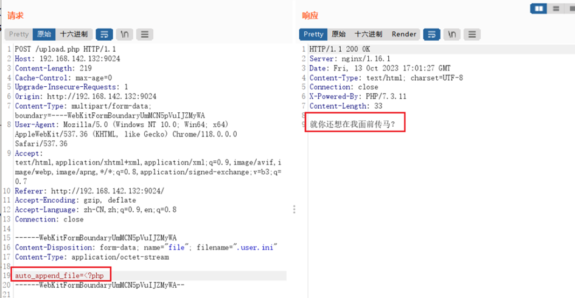This screenshot has height=298, width=575.
Task: Select side-by-side split layout icon
Action: click(538, 8)
